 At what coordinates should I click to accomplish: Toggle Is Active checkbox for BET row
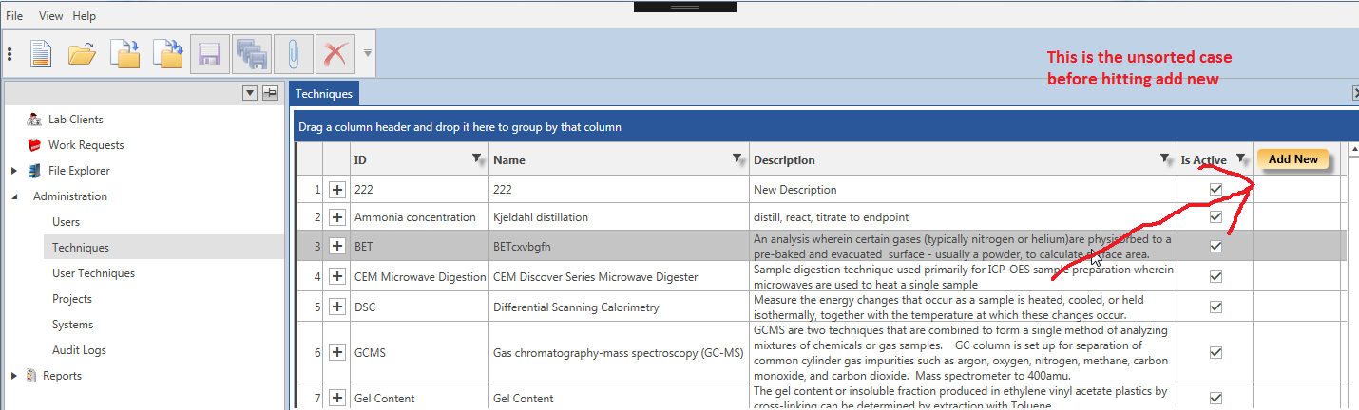click(1215, 246)
